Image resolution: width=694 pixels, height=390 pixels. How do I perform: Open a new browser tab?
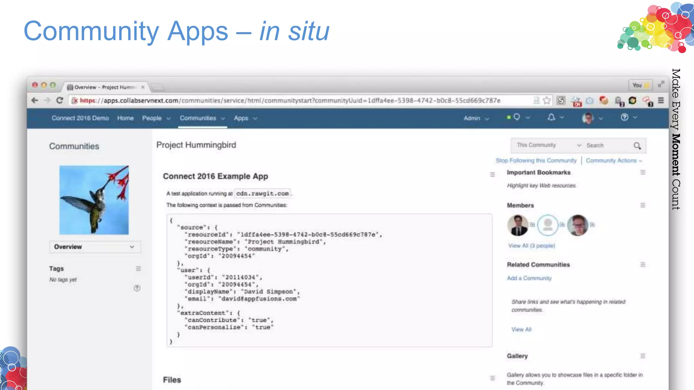[158, 88]
